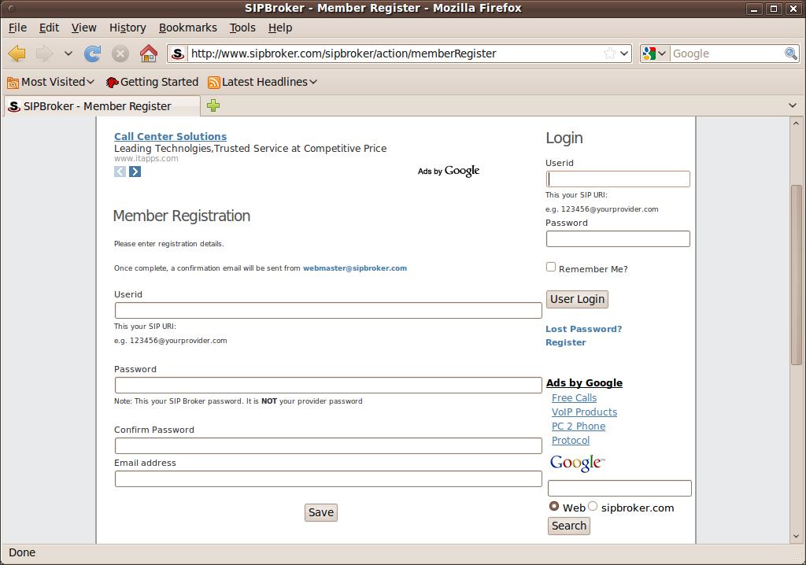Select the Web search radio button
The width and height of the screenshot is (806, 565).
click(x=554, y=506)
